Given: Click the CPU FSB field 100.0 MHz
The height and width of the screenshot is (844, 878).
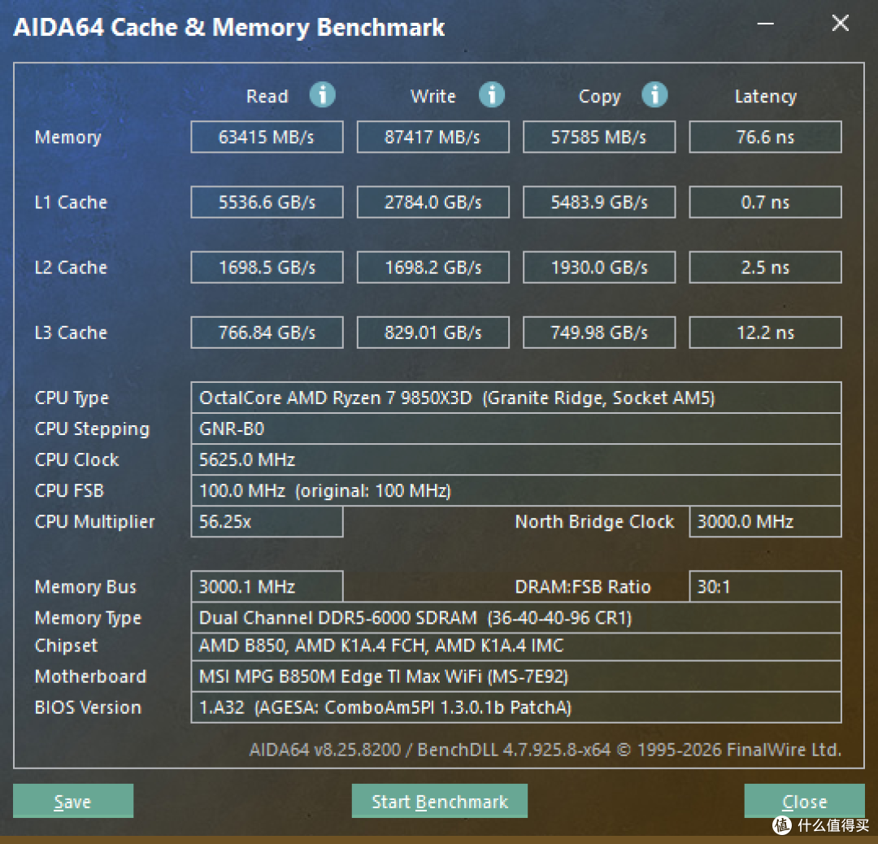Looking at the screenshot, I should pos(515,490).
